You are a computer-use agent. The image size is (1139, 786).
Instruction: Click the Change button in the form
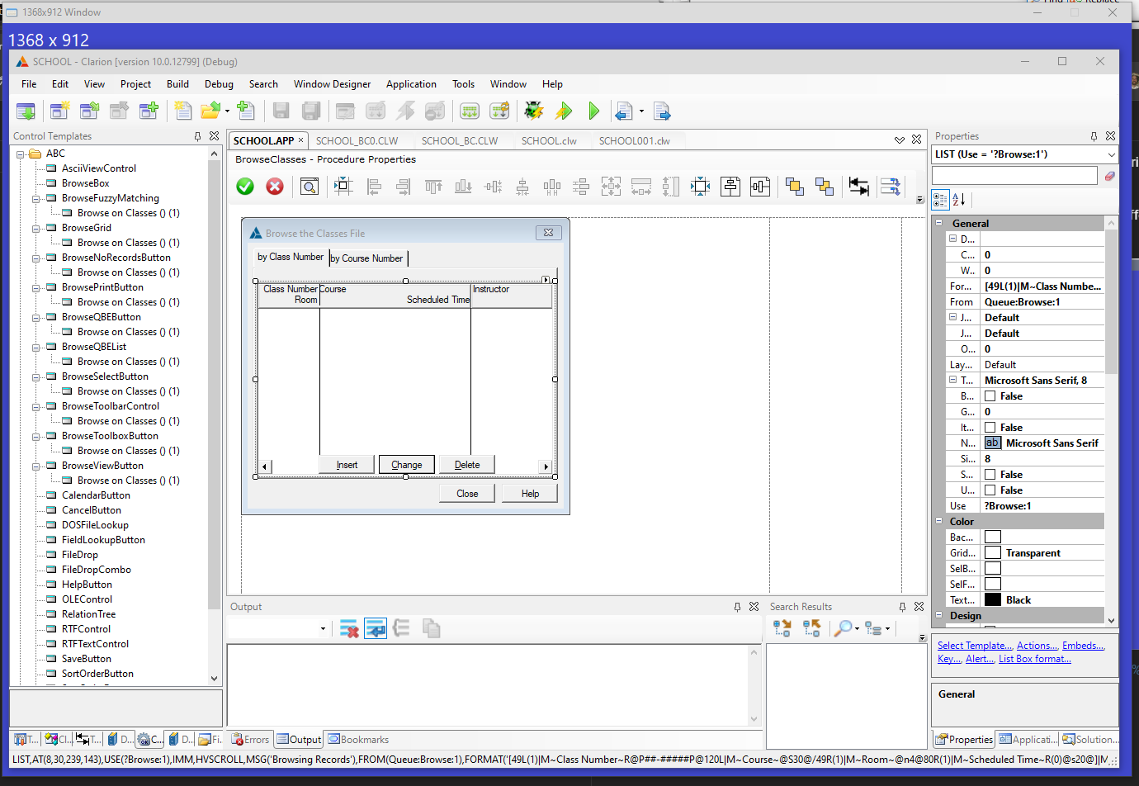(406, 465)
